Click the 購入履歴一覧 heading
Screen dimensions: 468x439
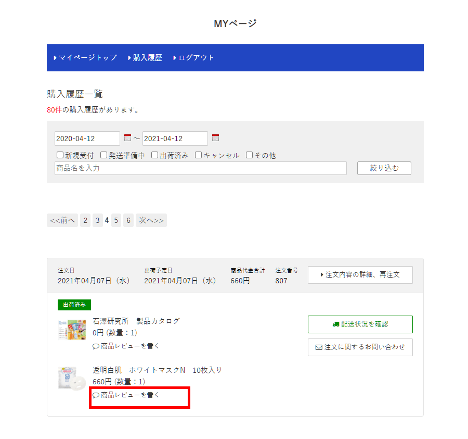pos(75,94)
